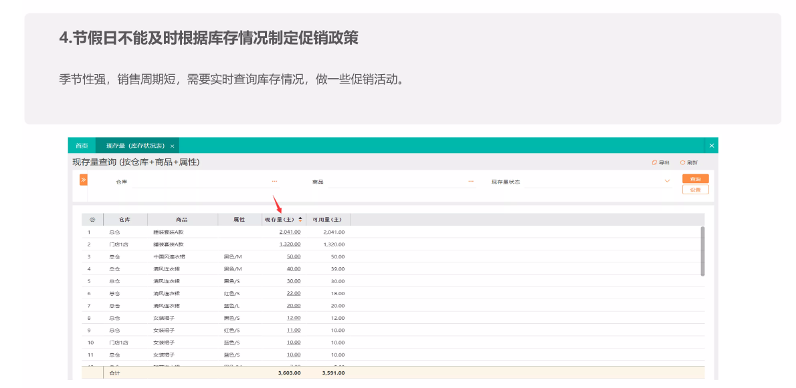Switch to the 首页 tab
This screenshot has width=796, height=388.
click(82, 146)
